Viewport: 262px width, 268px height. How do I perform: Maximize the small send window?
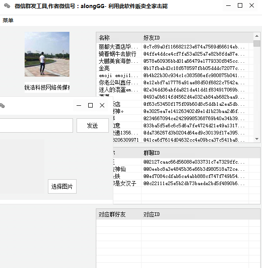point(90,105)
